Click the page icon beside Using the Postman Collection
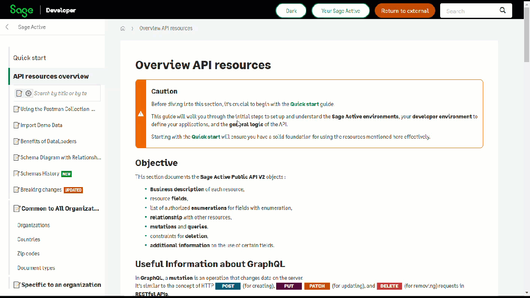 coord(17,109)
